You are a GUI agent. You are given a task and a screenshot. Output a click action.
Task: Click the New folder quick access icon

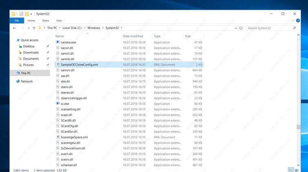[27, 14]
